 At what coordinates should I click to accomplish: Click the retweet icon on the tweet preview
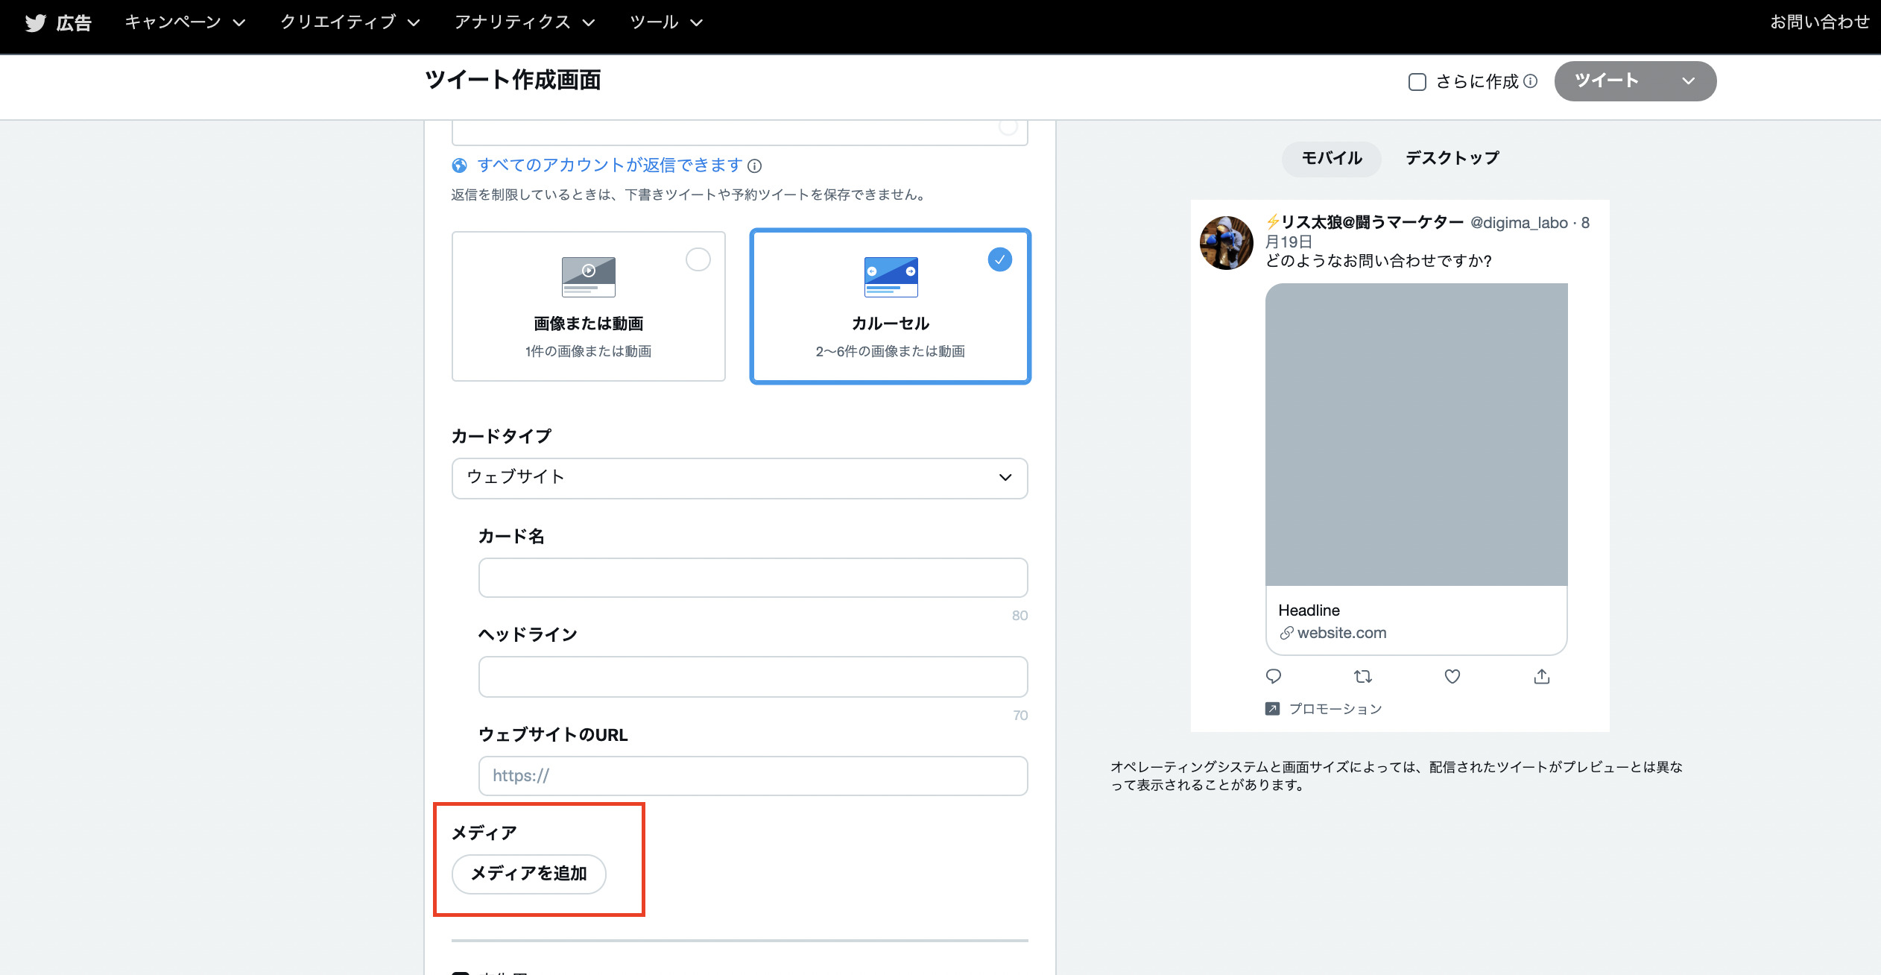[x=1363, y=676]
